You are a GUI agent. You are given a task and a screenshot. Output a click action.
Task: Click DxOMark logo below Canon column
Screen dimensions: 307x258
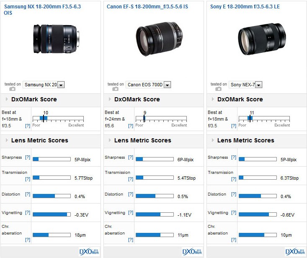[192, 252]
